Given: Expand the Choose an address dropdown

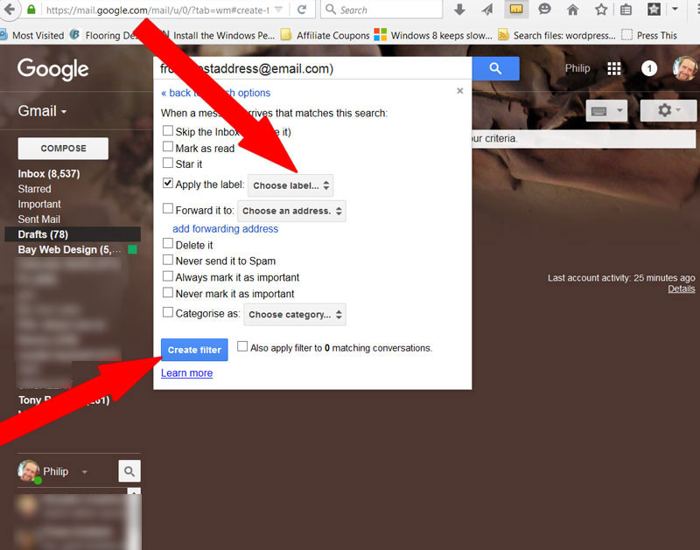Looking at the screenshot, I should pyautogui.click(x=291, y=211).
